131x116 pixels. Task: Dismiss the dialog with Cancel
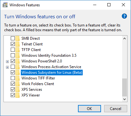coord(116,109)
